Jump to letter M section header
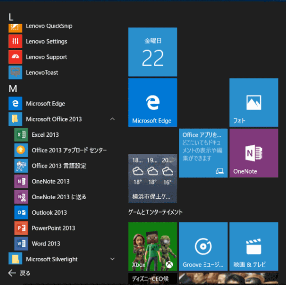 pyautogui.click(x=13, y=88)
